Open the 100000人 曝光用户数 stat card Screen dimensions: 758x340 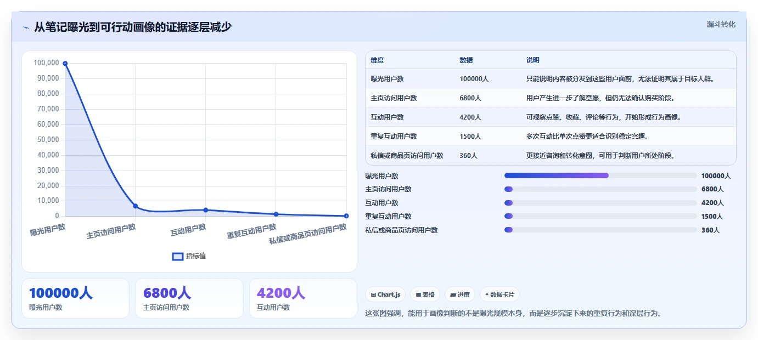pos(75,298)
